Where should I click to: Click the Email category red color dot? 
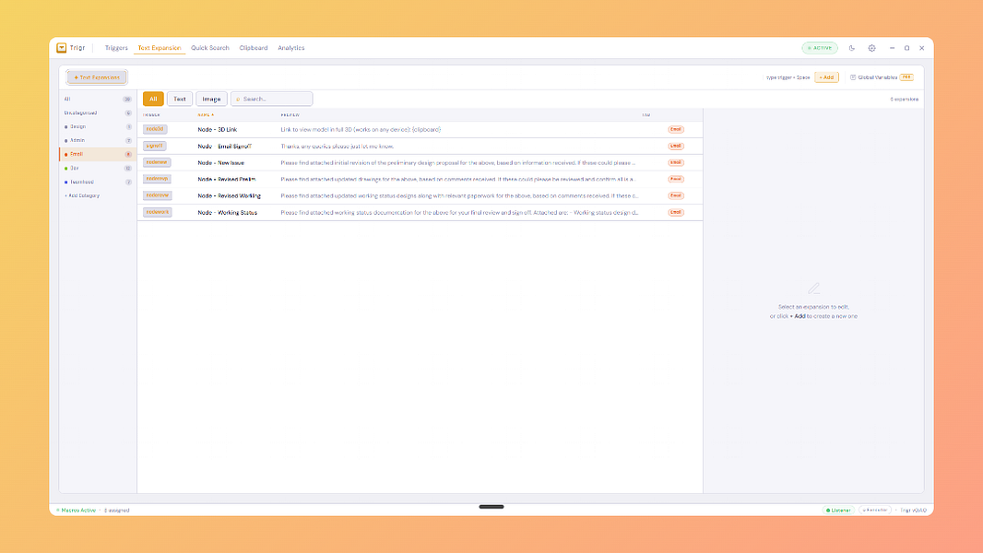[x=65, y=154]
